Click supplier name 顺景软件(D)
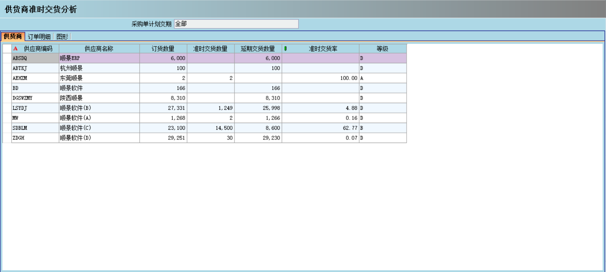606x272 pixels. pos(99,138)
